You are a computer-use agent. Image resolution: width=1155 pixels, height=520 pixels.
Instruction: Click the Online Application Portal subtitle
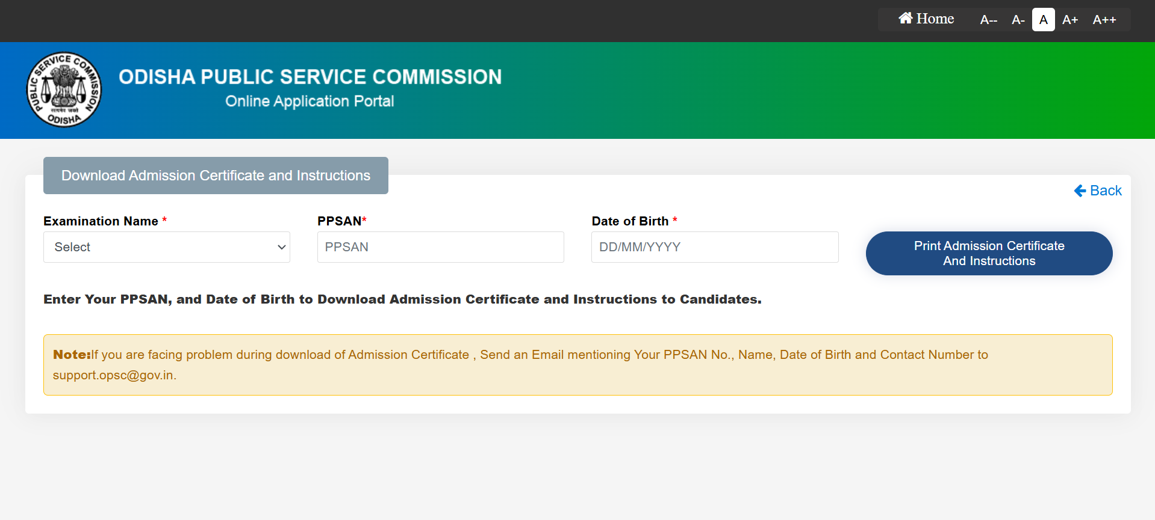click(310, 101)
